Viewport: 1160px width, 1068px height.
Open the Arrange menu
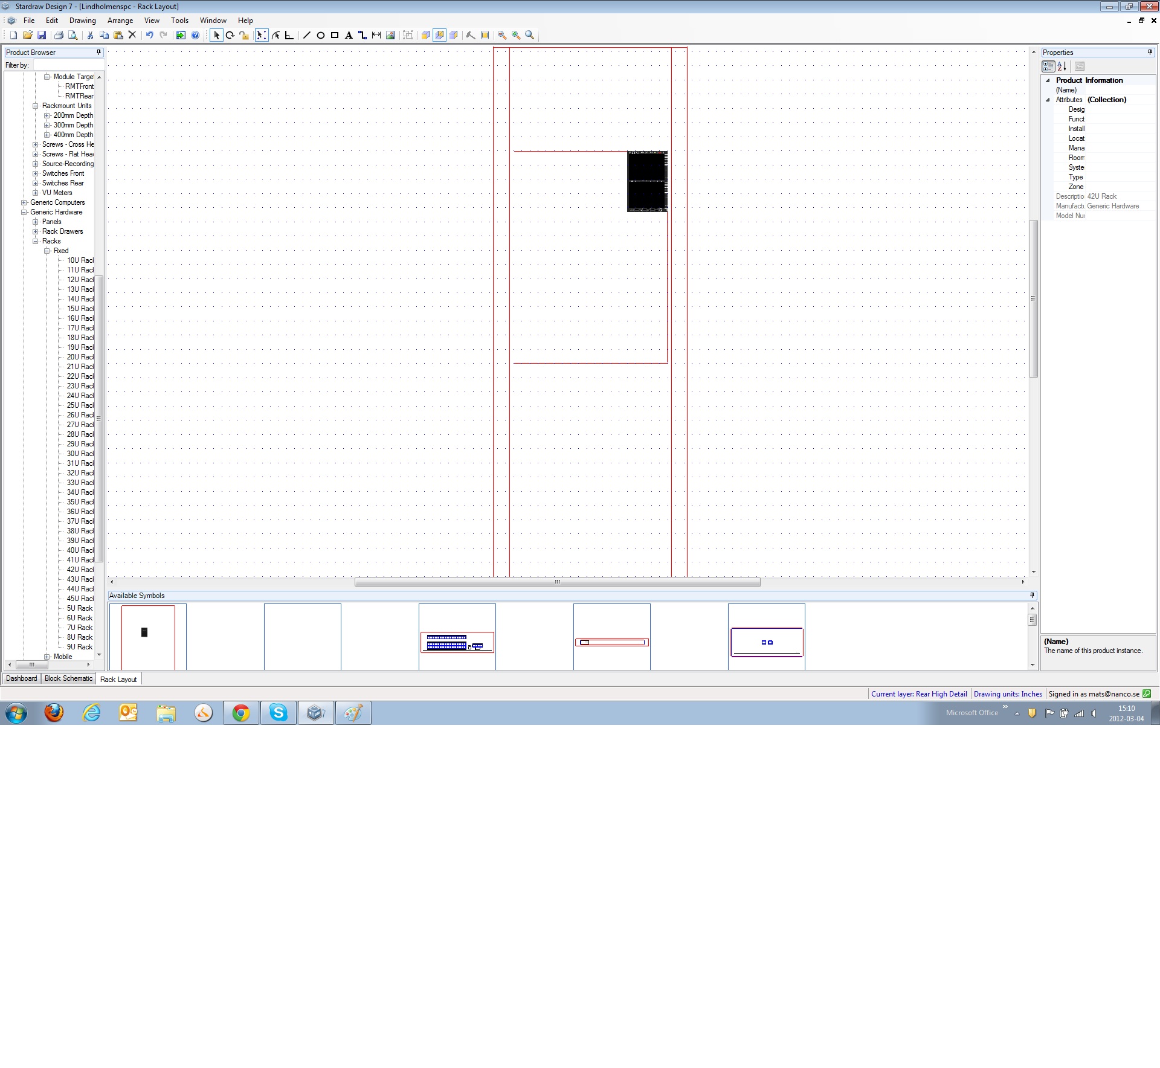coord(120,21)
